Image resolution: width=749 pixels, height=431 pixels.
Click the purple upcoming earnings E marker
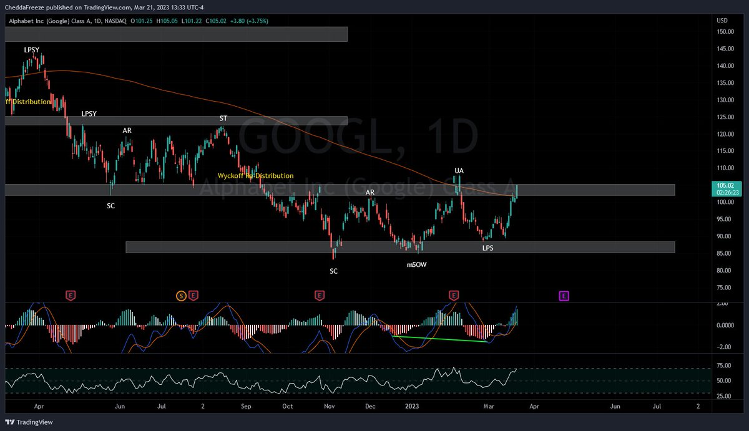564,296
